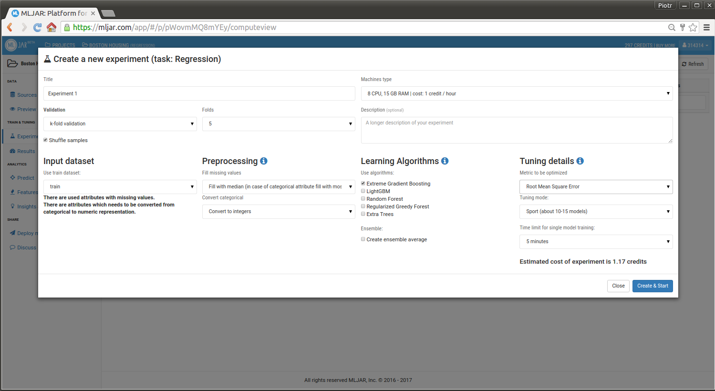Screen dimensions: 715x391
Task: Click the MLJAR logo in the header
Action: pos(20,45)
